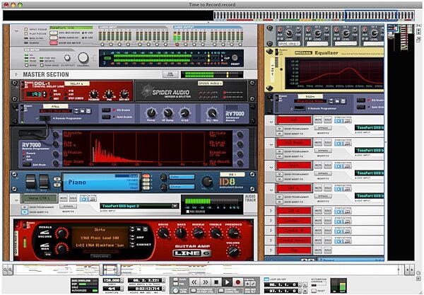Click the DDL-1 Feedback knob
Viewport: 424px width, 295px height.
[x=94, y=95]
